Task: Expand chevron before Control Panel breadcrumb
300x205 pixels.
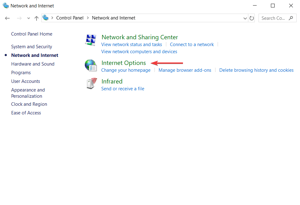Action: 52,18
